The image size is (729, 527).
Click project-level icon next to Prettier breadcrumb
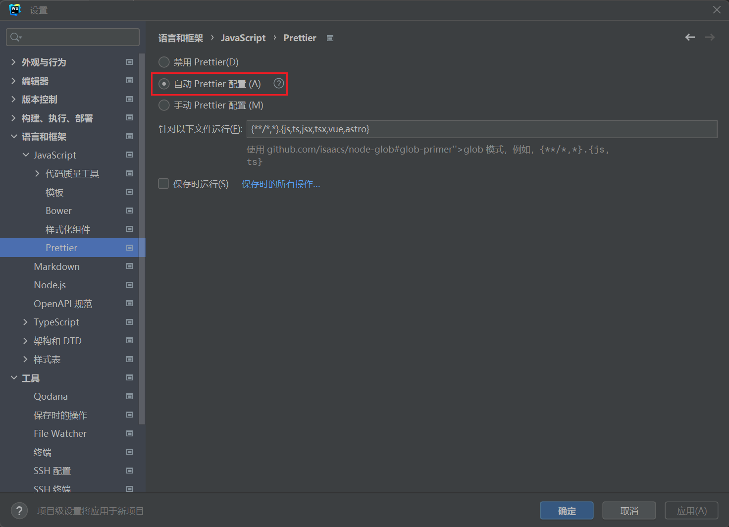tap(330, 38)
